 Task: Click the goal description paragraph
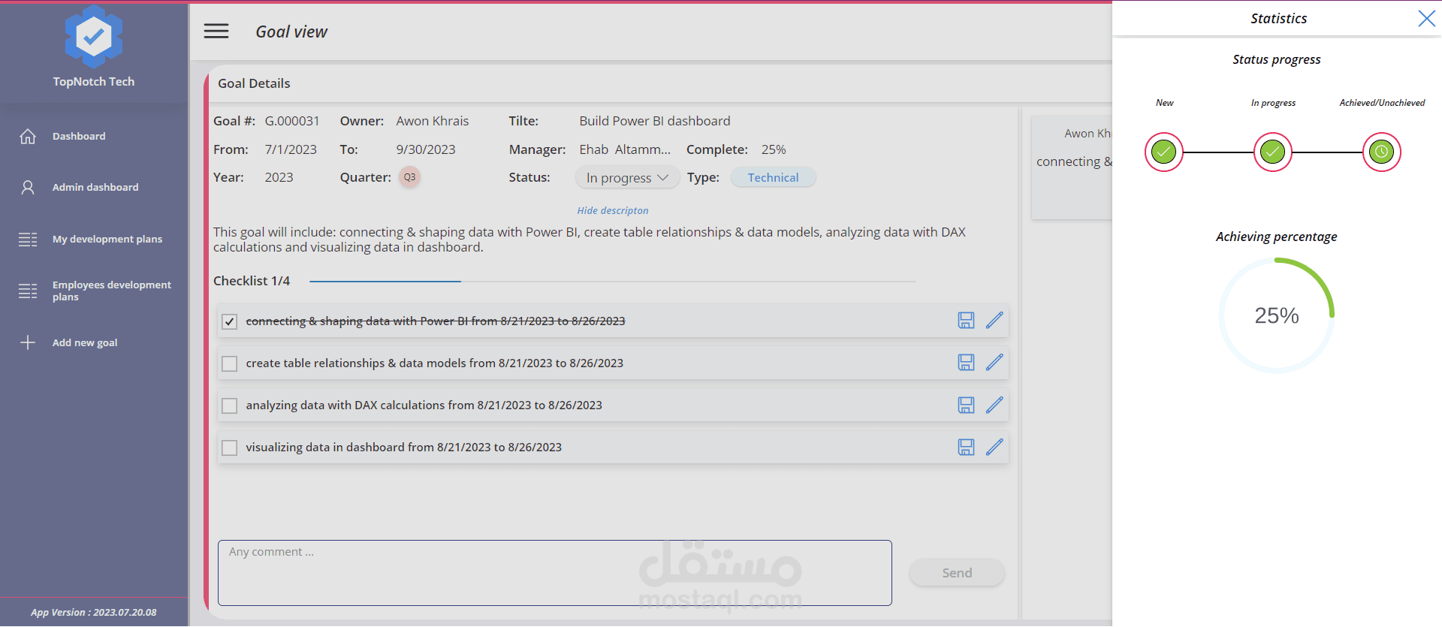590,240
